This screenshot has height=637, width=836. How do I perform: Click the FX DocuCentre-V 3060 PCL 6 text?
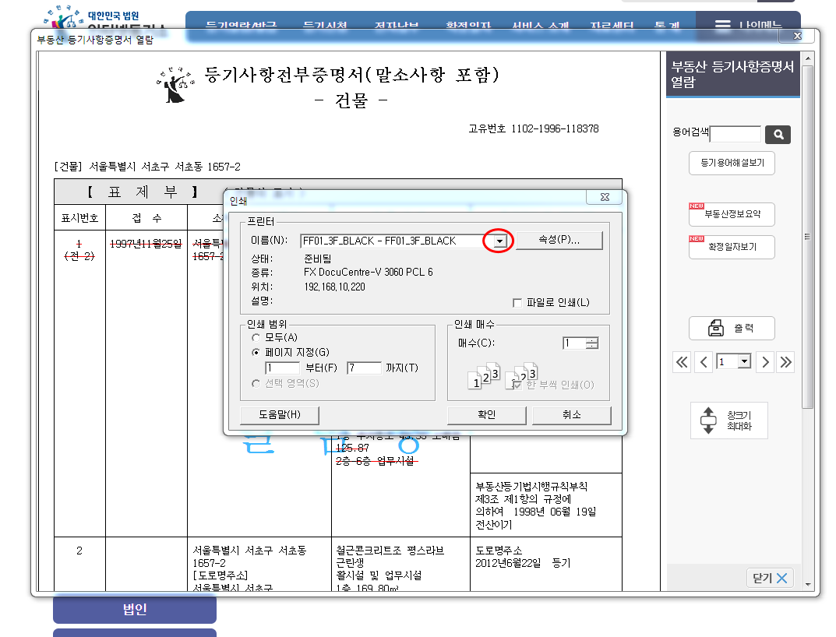click(x=368, y=273)
